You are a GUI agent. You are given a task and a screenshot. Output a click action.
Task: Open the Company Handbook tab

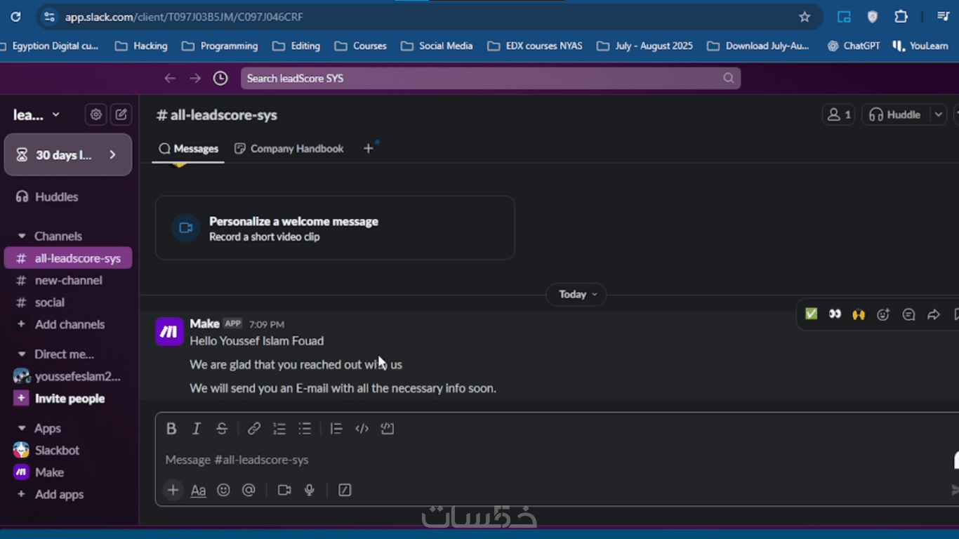pyautogui.click(x=289, y=149)
